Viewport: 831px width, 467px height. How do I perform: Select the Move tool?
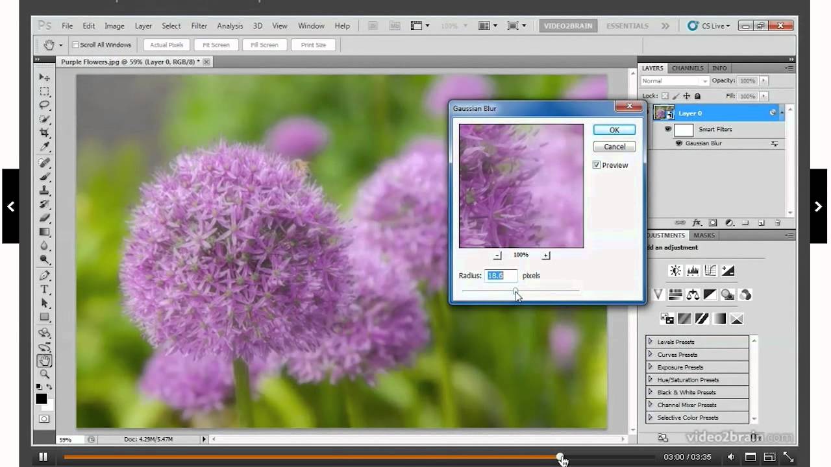[x=44, y=78]
